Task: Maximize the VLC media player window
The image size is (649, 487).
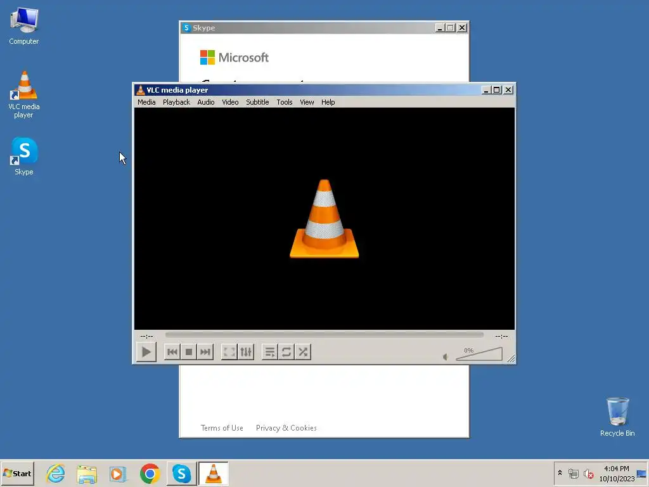Action: coord(497,90)
